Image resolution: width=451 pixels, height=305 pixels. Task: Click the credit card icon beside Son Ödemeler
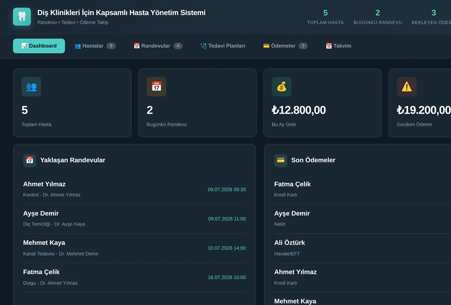coord(281,160)
